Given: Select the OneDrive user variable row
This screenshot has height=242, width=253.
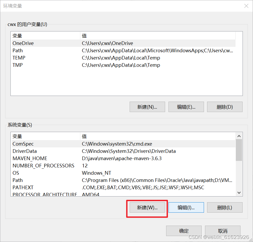Looking at the screenshot, I should 124,43.
